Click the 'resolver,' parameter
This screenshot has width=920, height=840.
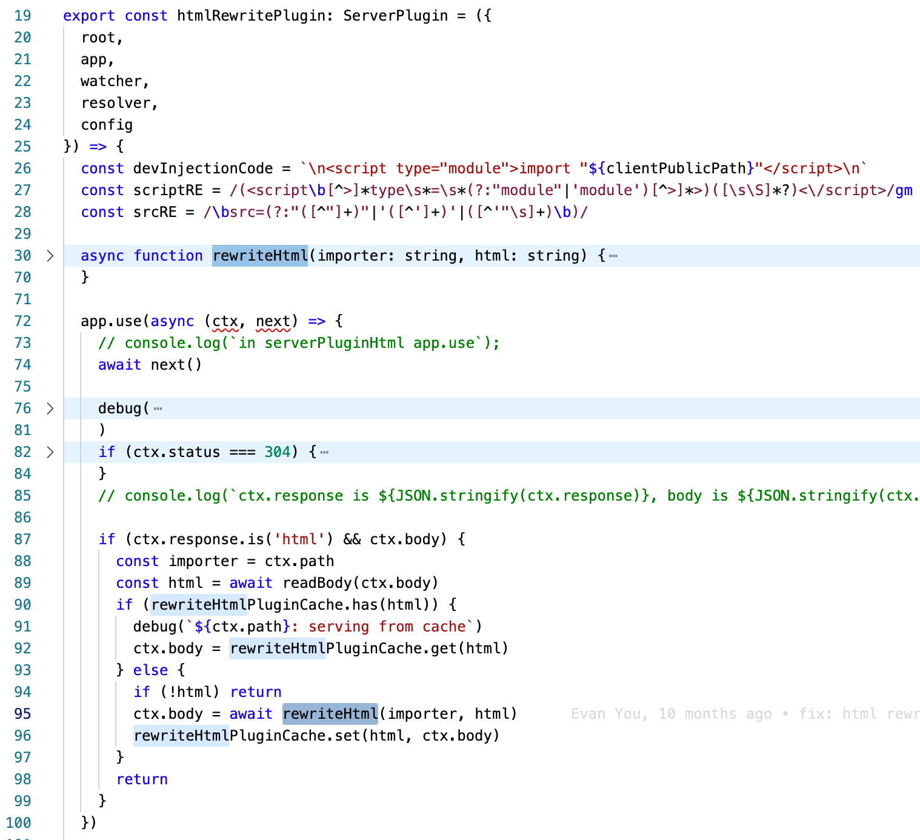[120, 103]
